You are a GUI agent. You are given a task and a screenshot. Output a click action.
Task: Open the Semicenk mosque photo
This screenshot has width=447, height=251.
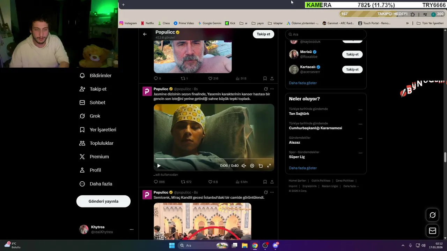click(203, 221)
